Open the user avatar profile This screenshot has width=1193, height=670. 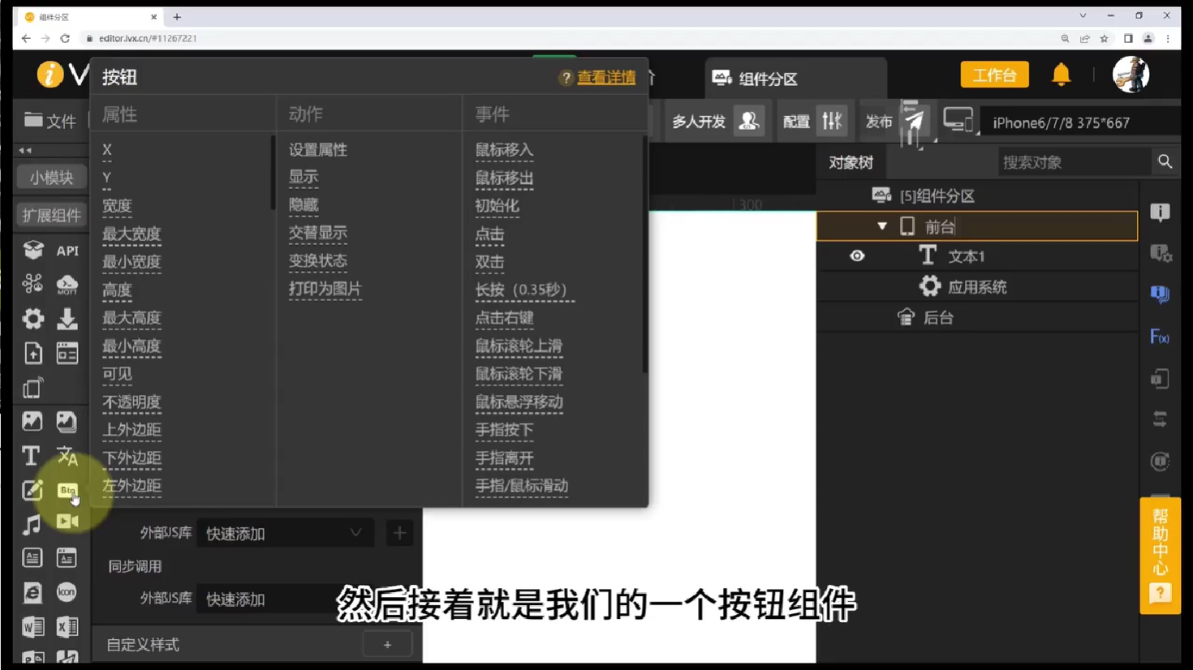pyautogui.click(x=1131, y=75)
